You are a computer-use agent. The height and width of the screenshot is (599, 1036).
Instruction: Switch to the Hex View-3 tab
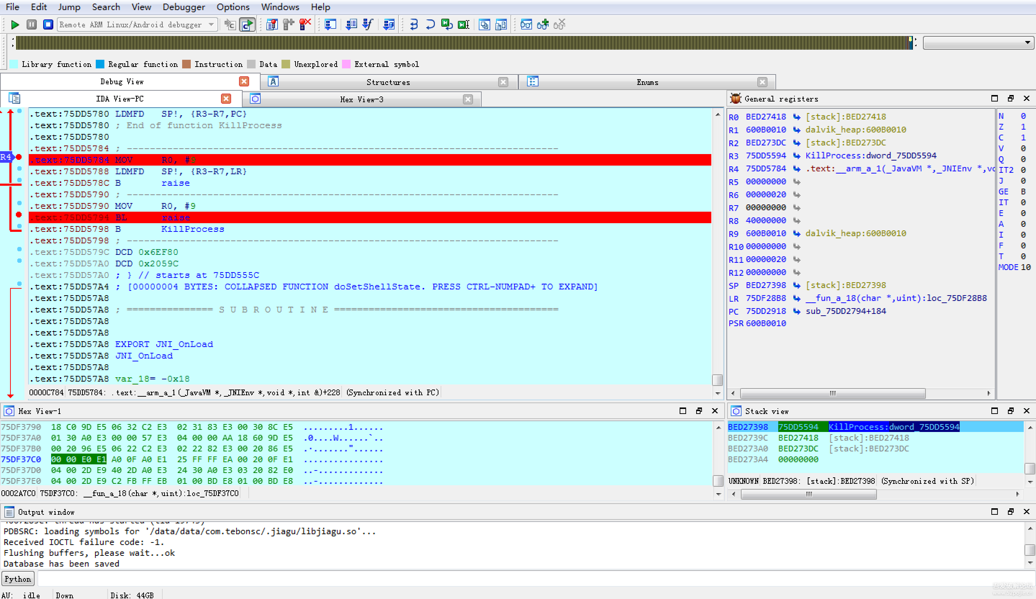361,99
